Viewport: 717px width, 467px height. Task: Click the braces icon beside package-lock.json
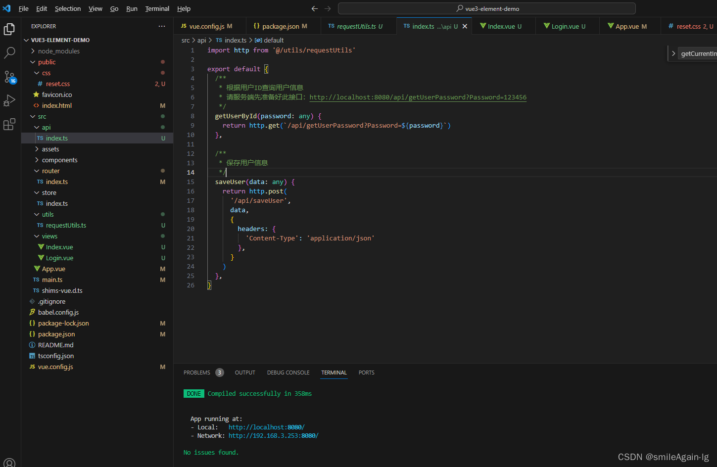pos(32,323)
